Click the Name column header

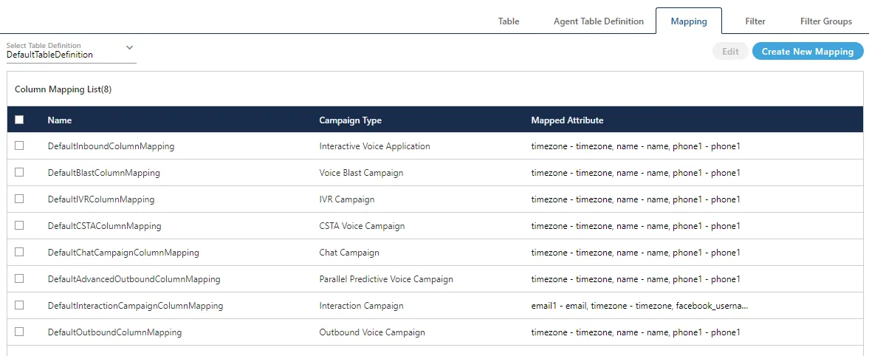click(x=59, y=120)
